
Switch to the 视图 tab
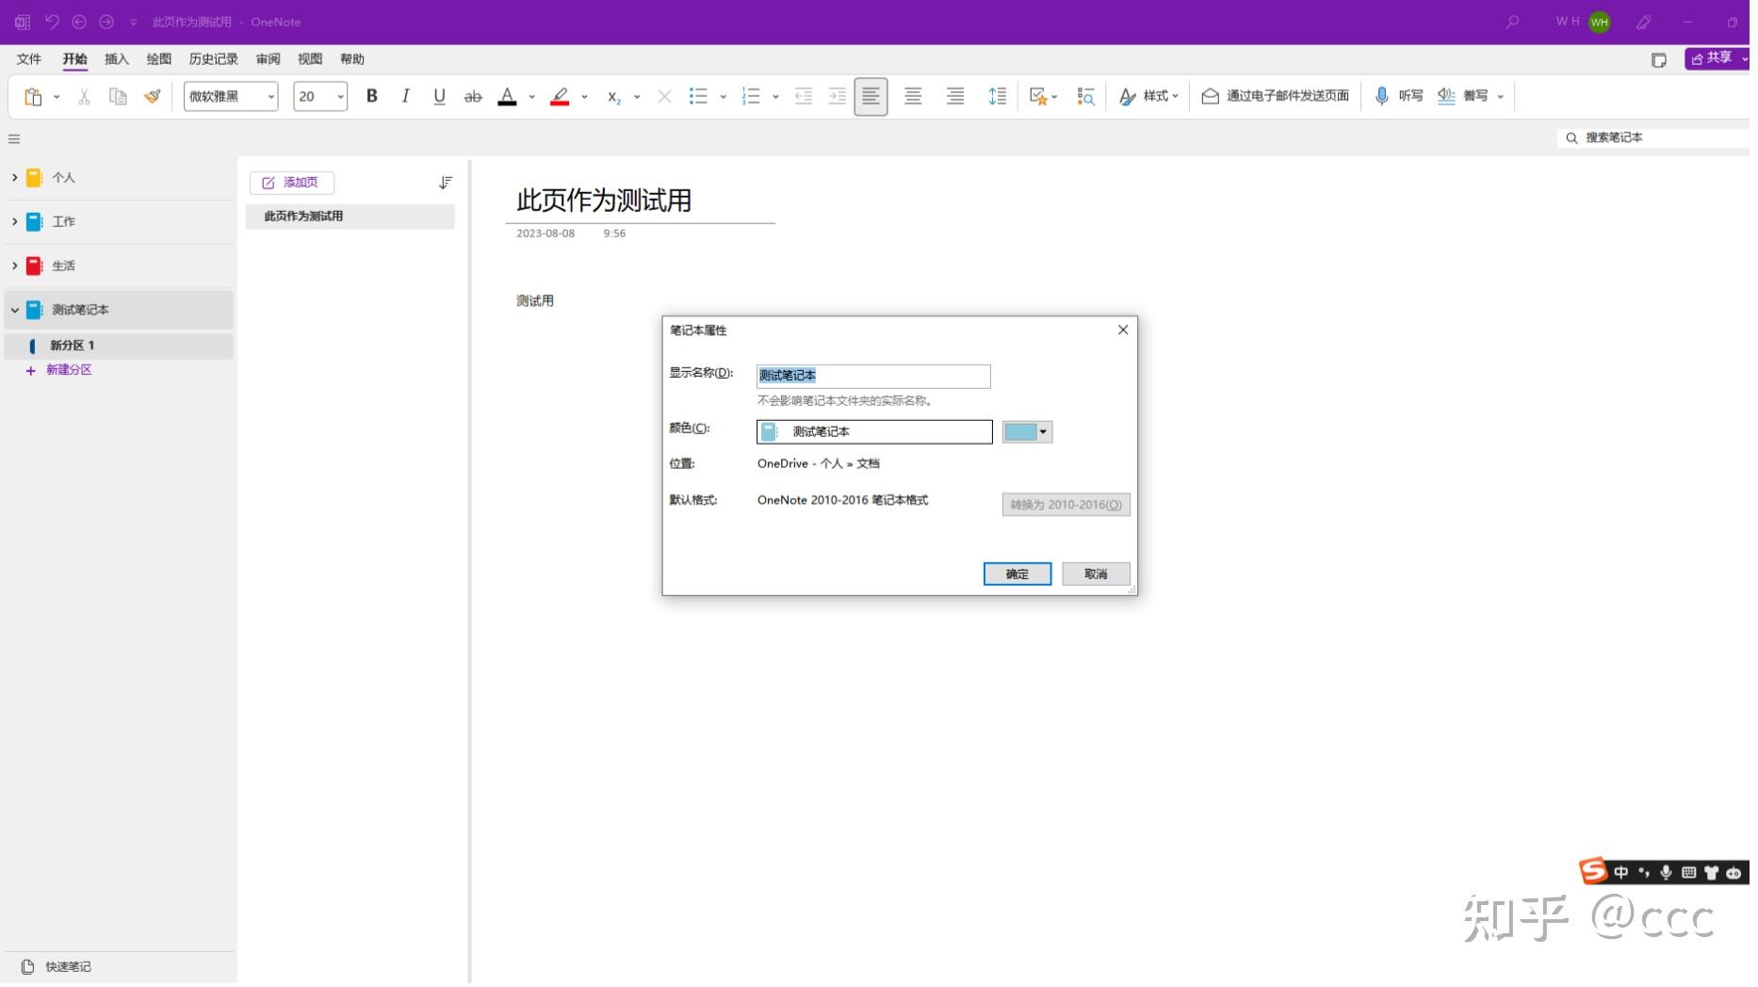(310, 59)
